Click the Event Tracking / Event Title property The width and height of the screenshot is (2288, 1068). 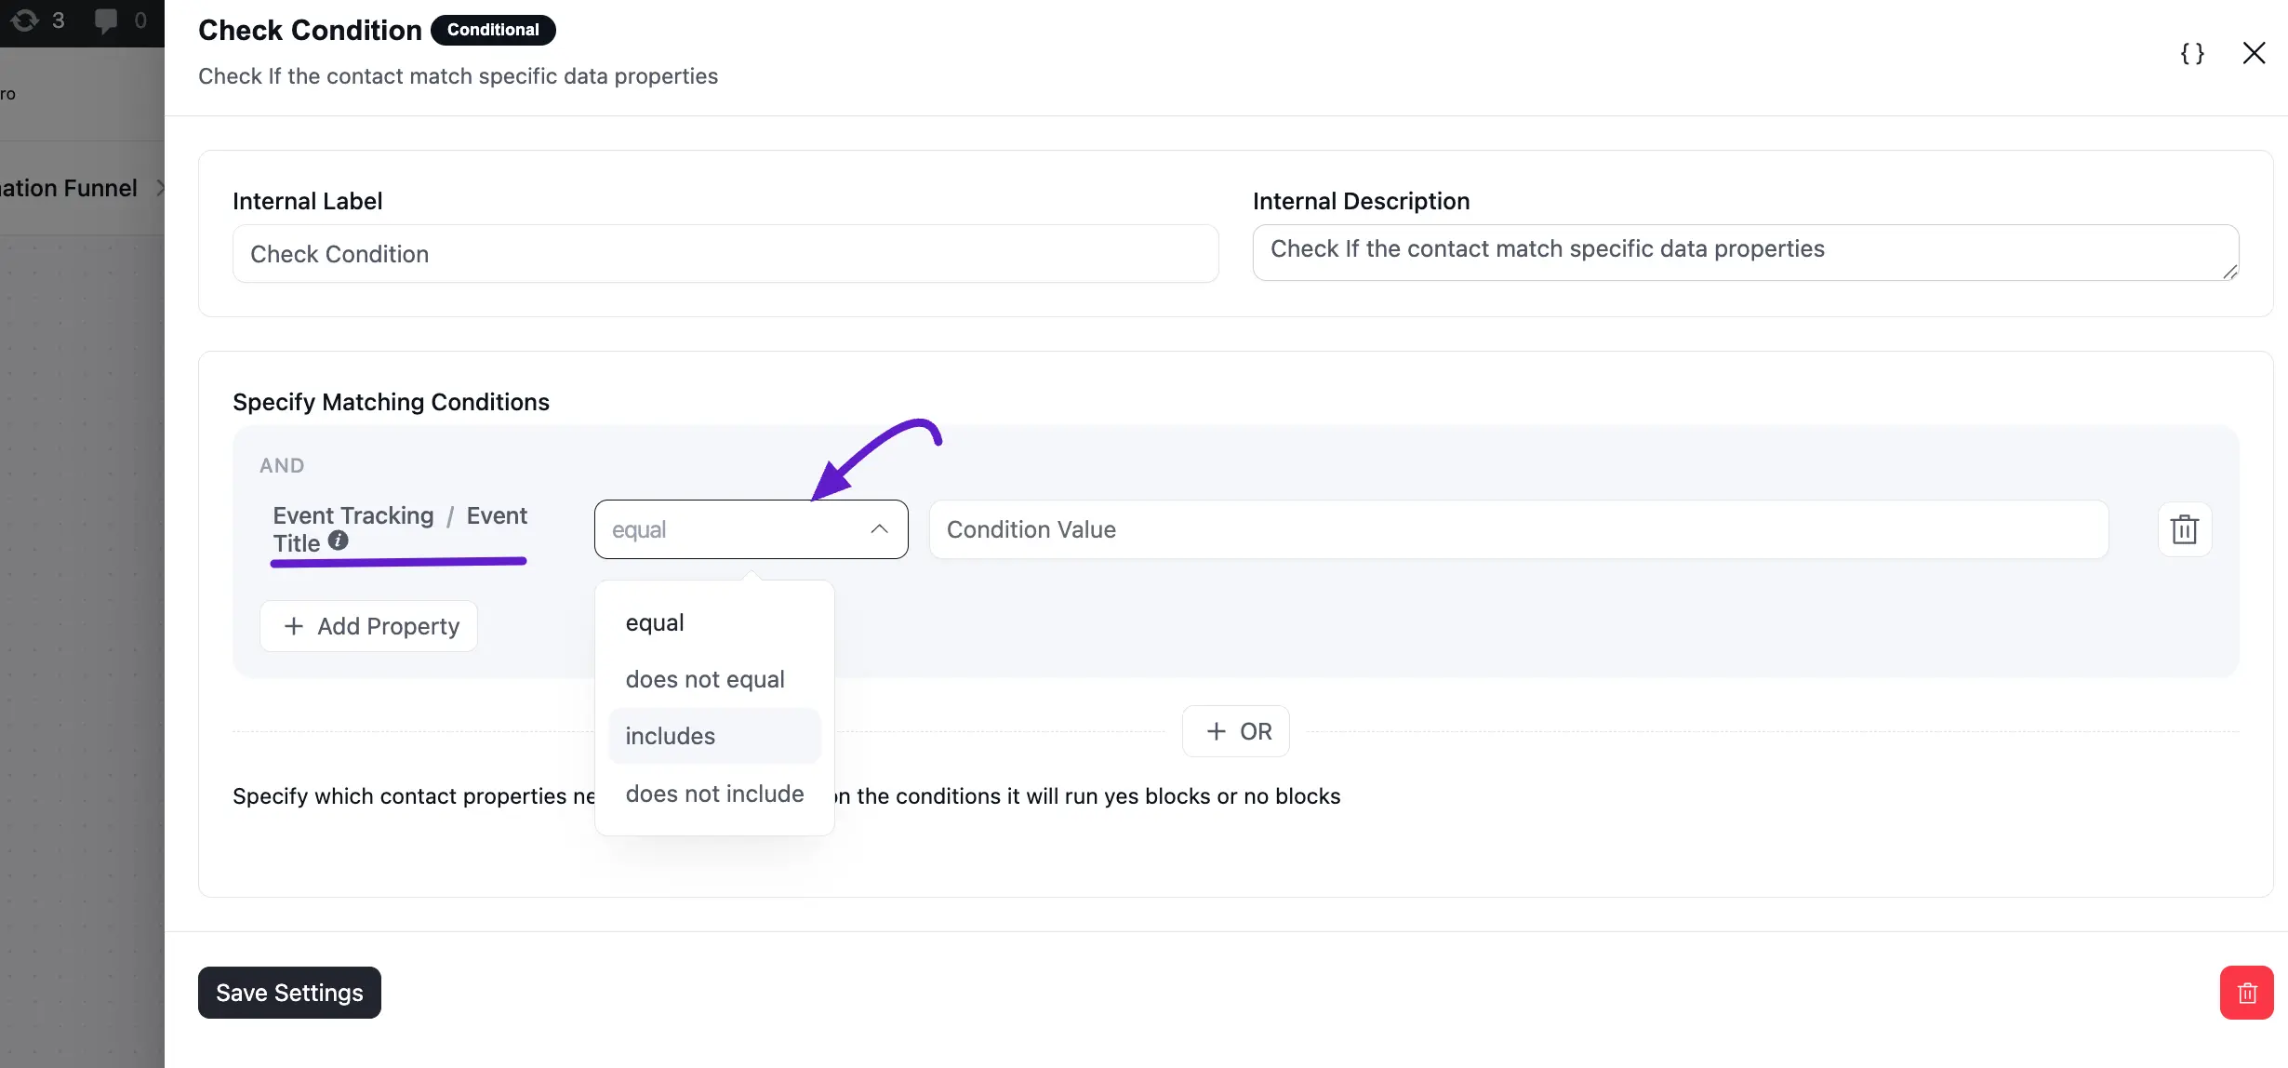[x=400, y=529]
